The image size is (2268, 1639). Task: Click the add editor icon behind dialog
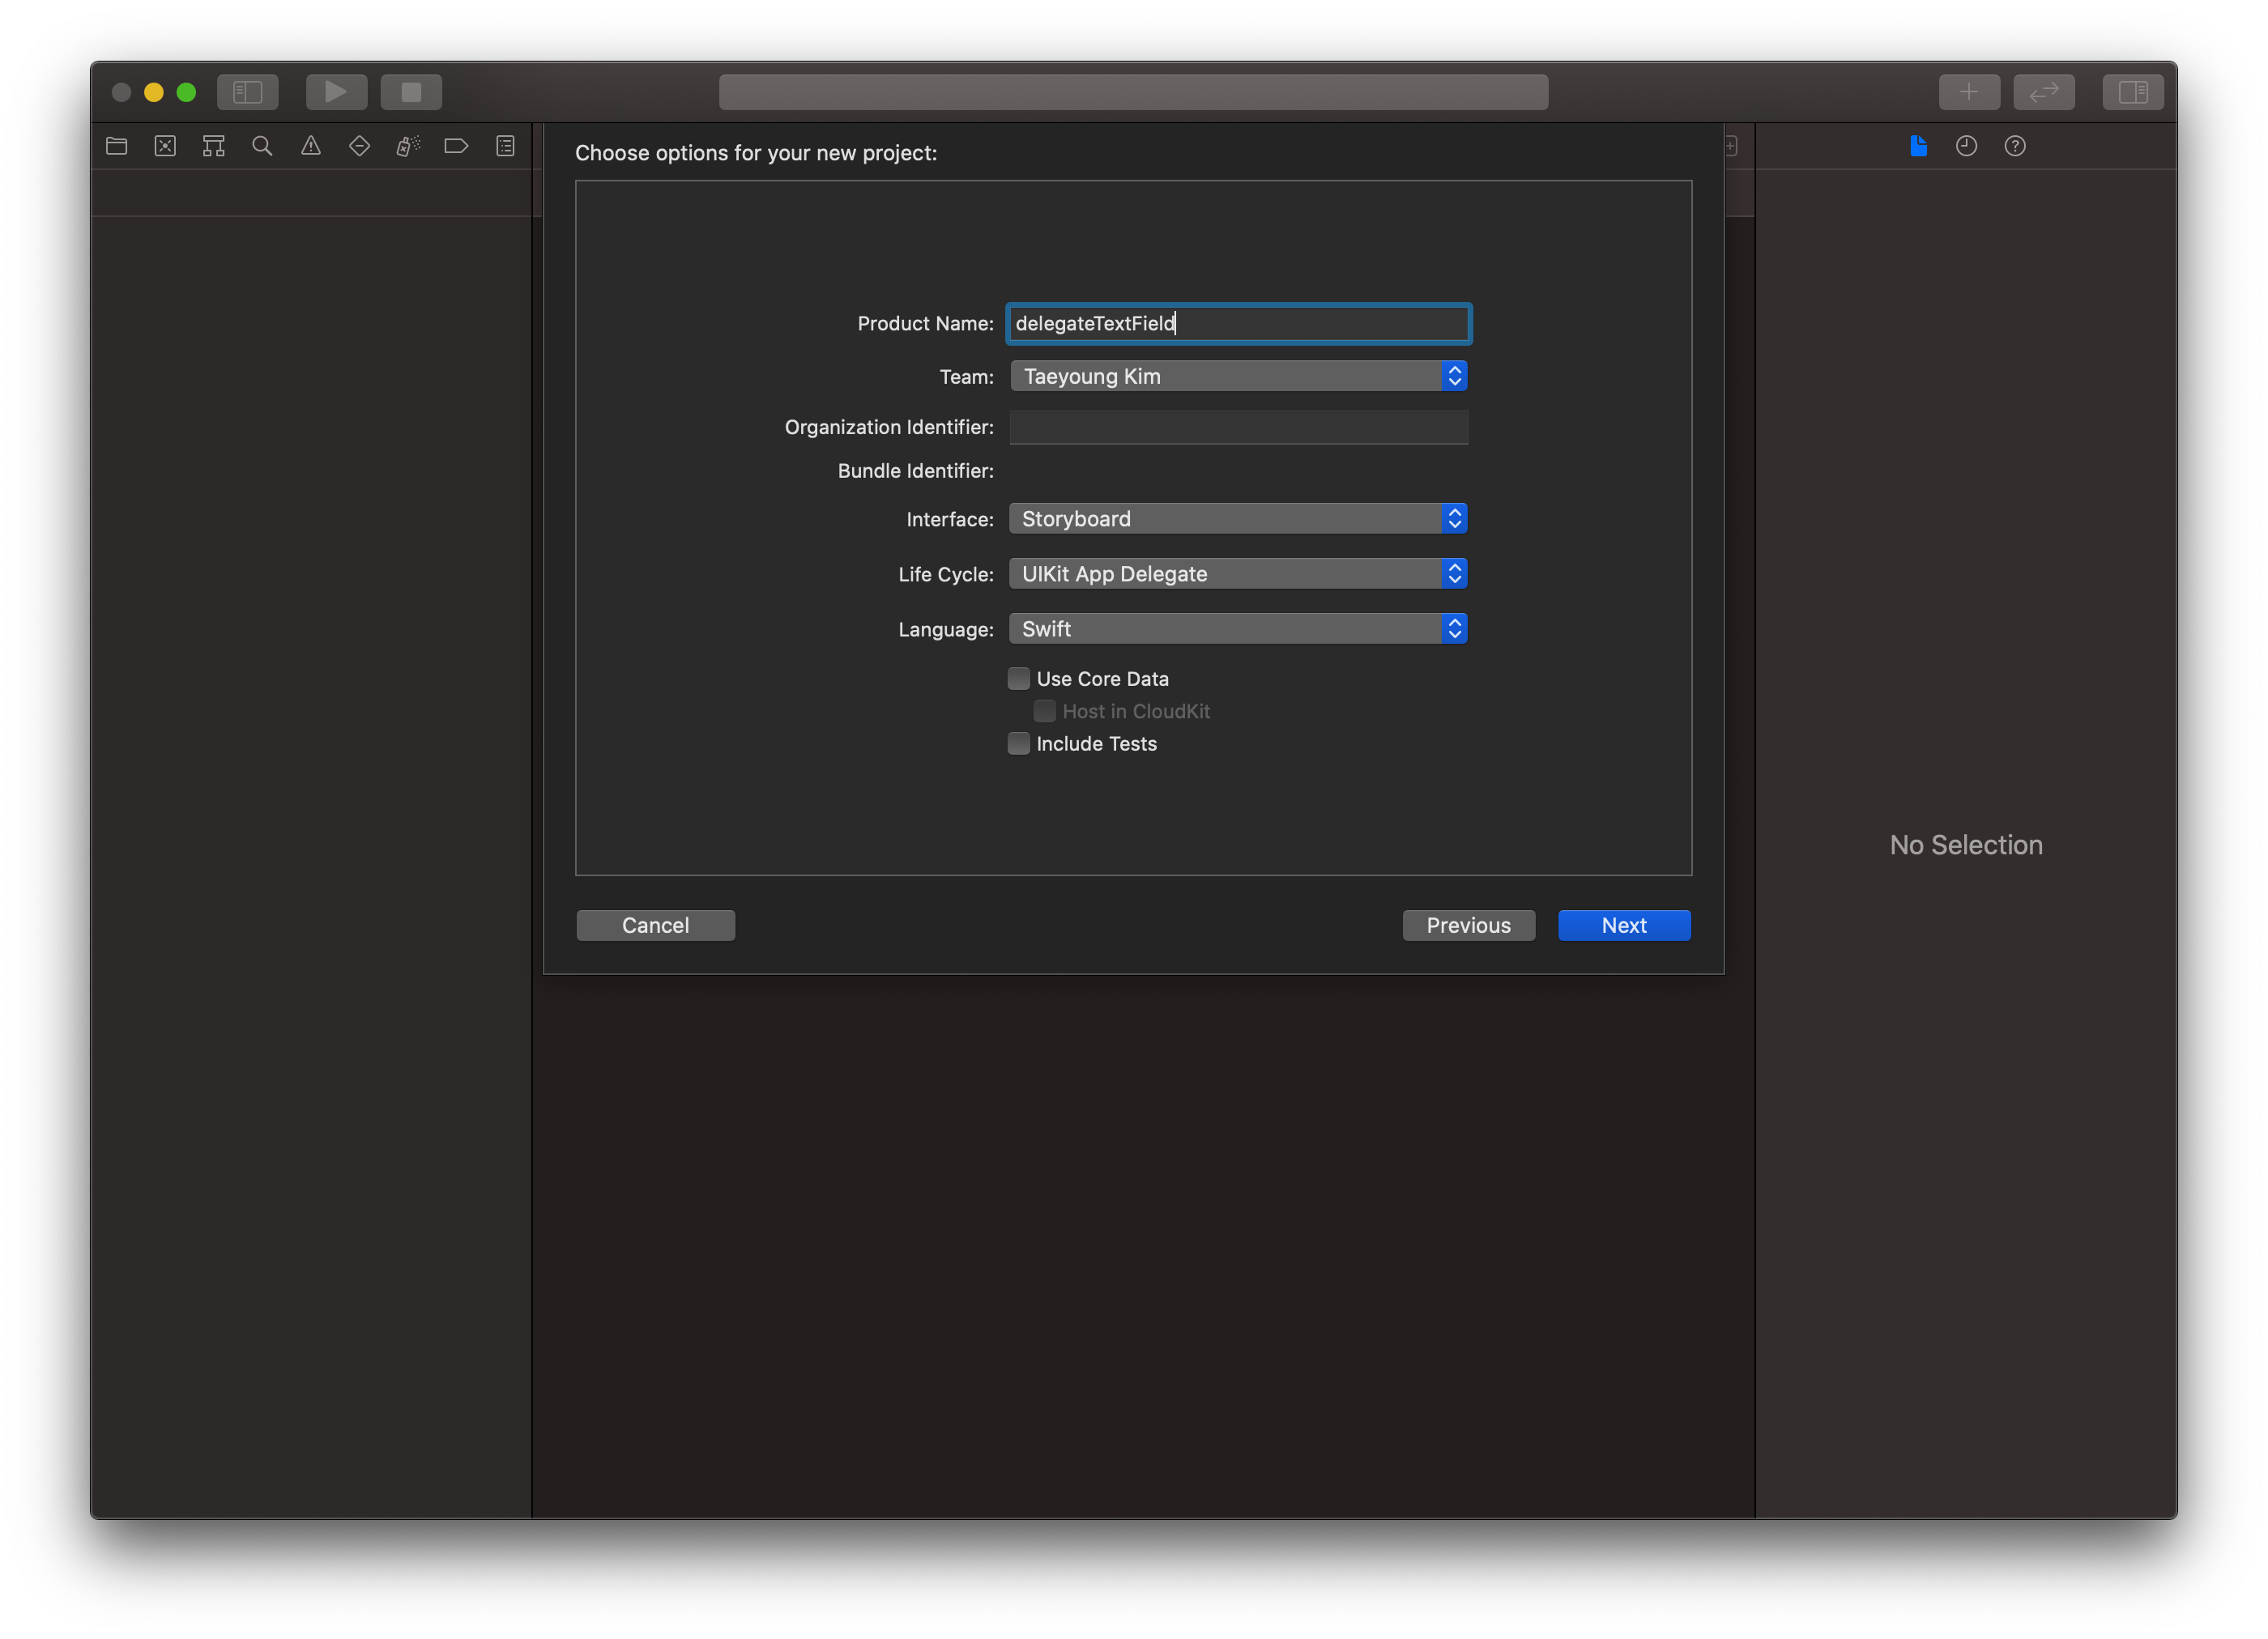tap(1732, 146)
